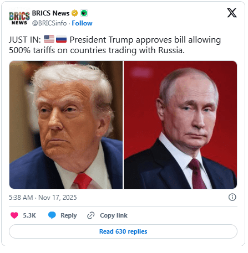The width and height of the screenshot is (248, 253).
Task: Open the right photo with red background
Action: point(180,125)
